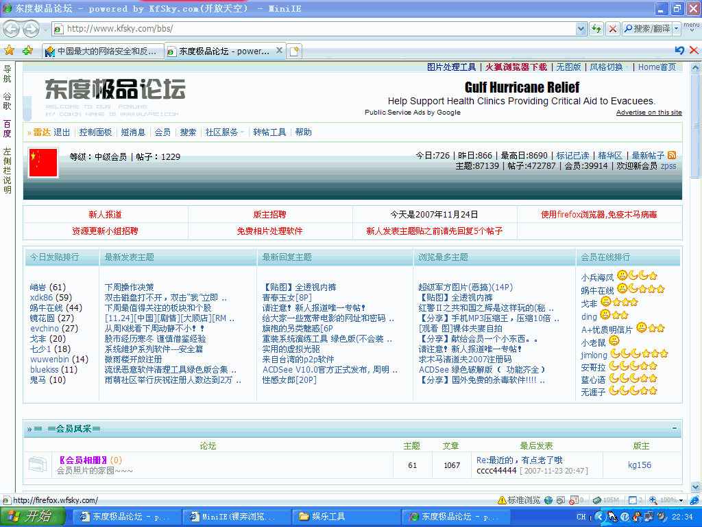The height and width of the screenshot is (527, 702).
Task: Stop loading with the red X icon
Action: coord(613,29)
